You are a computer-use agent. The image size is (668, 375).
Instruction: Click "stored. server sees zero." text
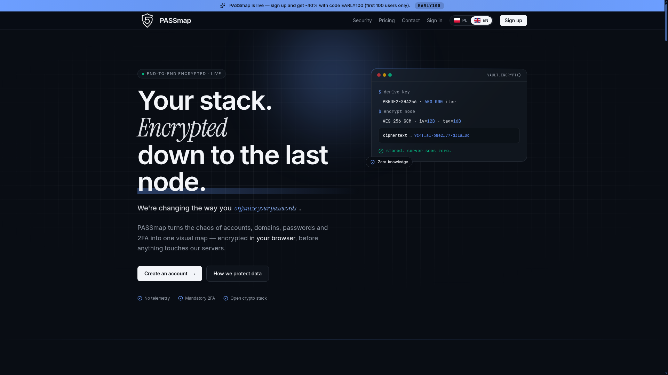click(419, 151)
